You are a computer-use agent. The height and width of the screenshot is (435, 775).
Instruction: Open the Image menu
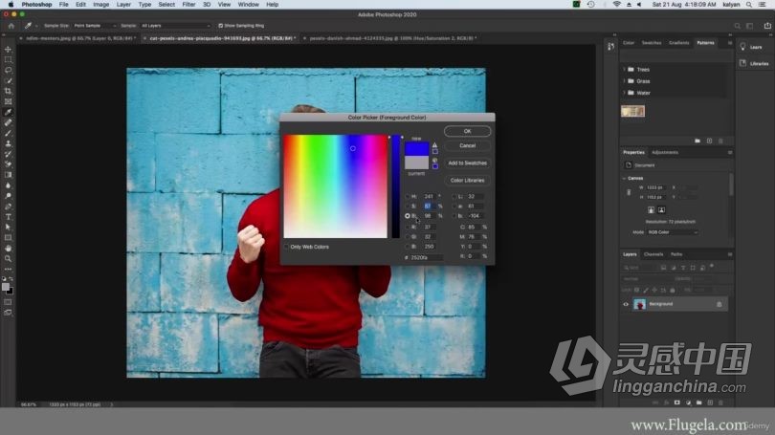(100, 5)
